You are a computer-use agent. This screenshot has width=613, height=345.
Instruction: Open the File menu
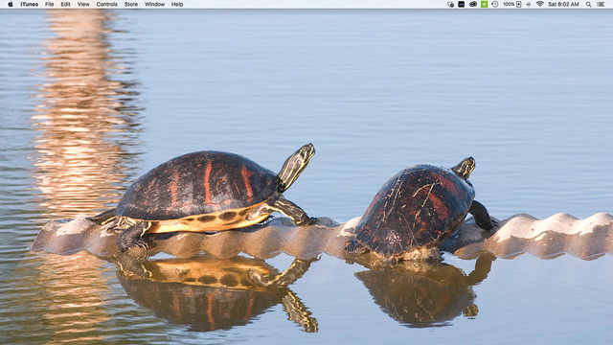pyautogui.click(x=49, y=4)
